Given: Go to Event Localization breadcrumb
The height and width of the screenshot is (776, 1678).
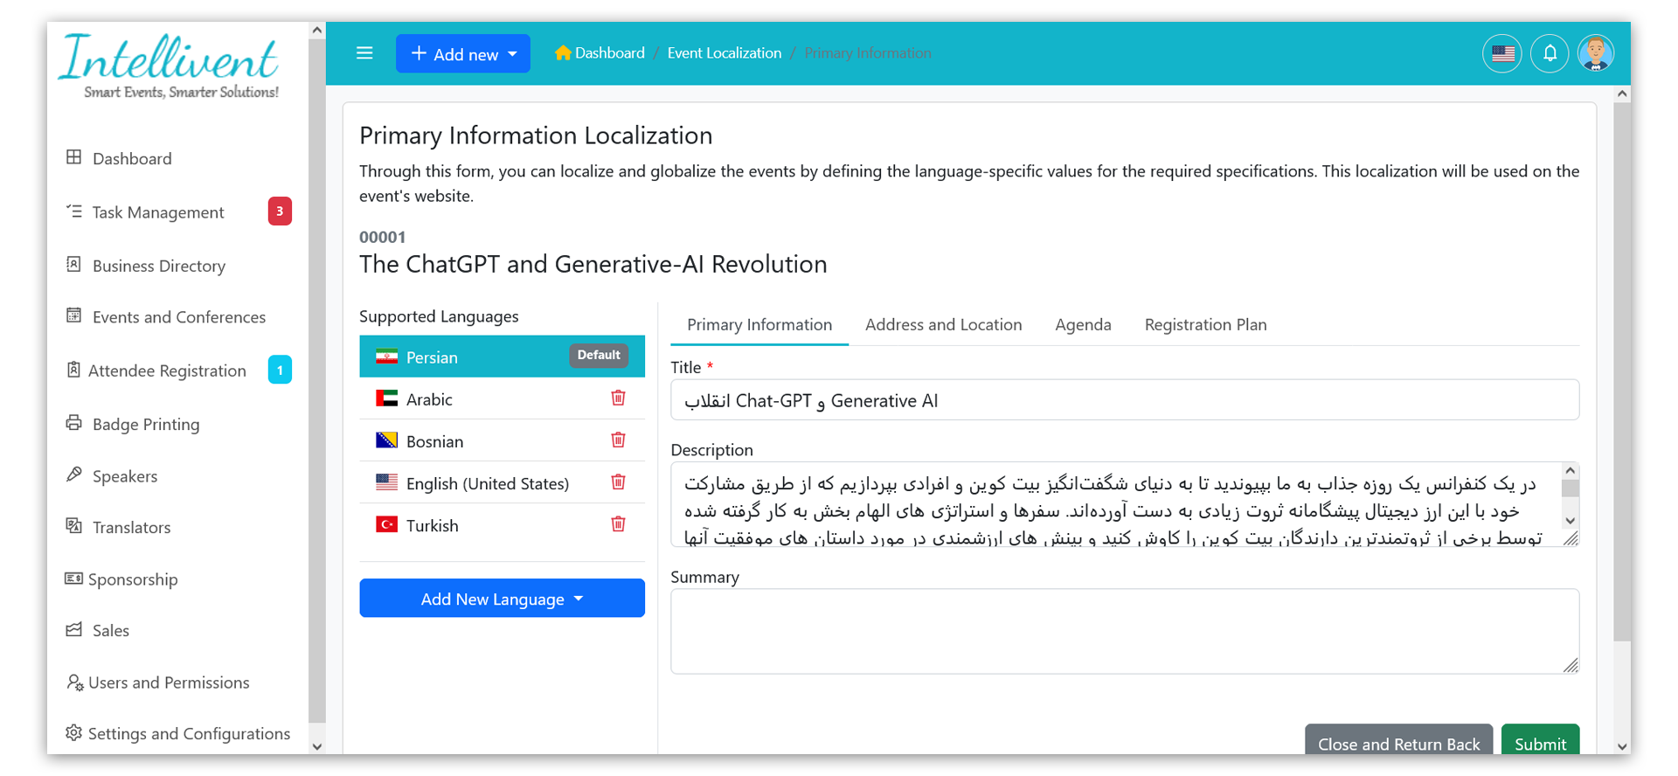Looking at the screenshot, I should click(x=725, y=52).
